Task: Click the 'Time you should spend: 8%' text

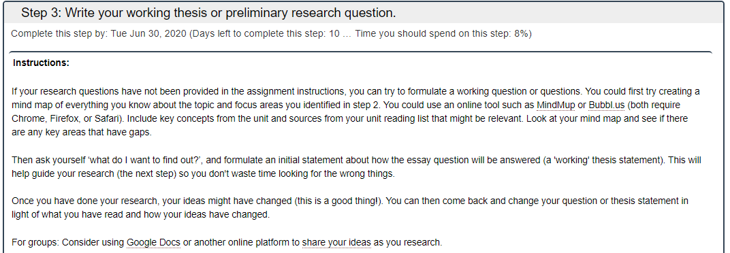Action: (x=441, y=34)
